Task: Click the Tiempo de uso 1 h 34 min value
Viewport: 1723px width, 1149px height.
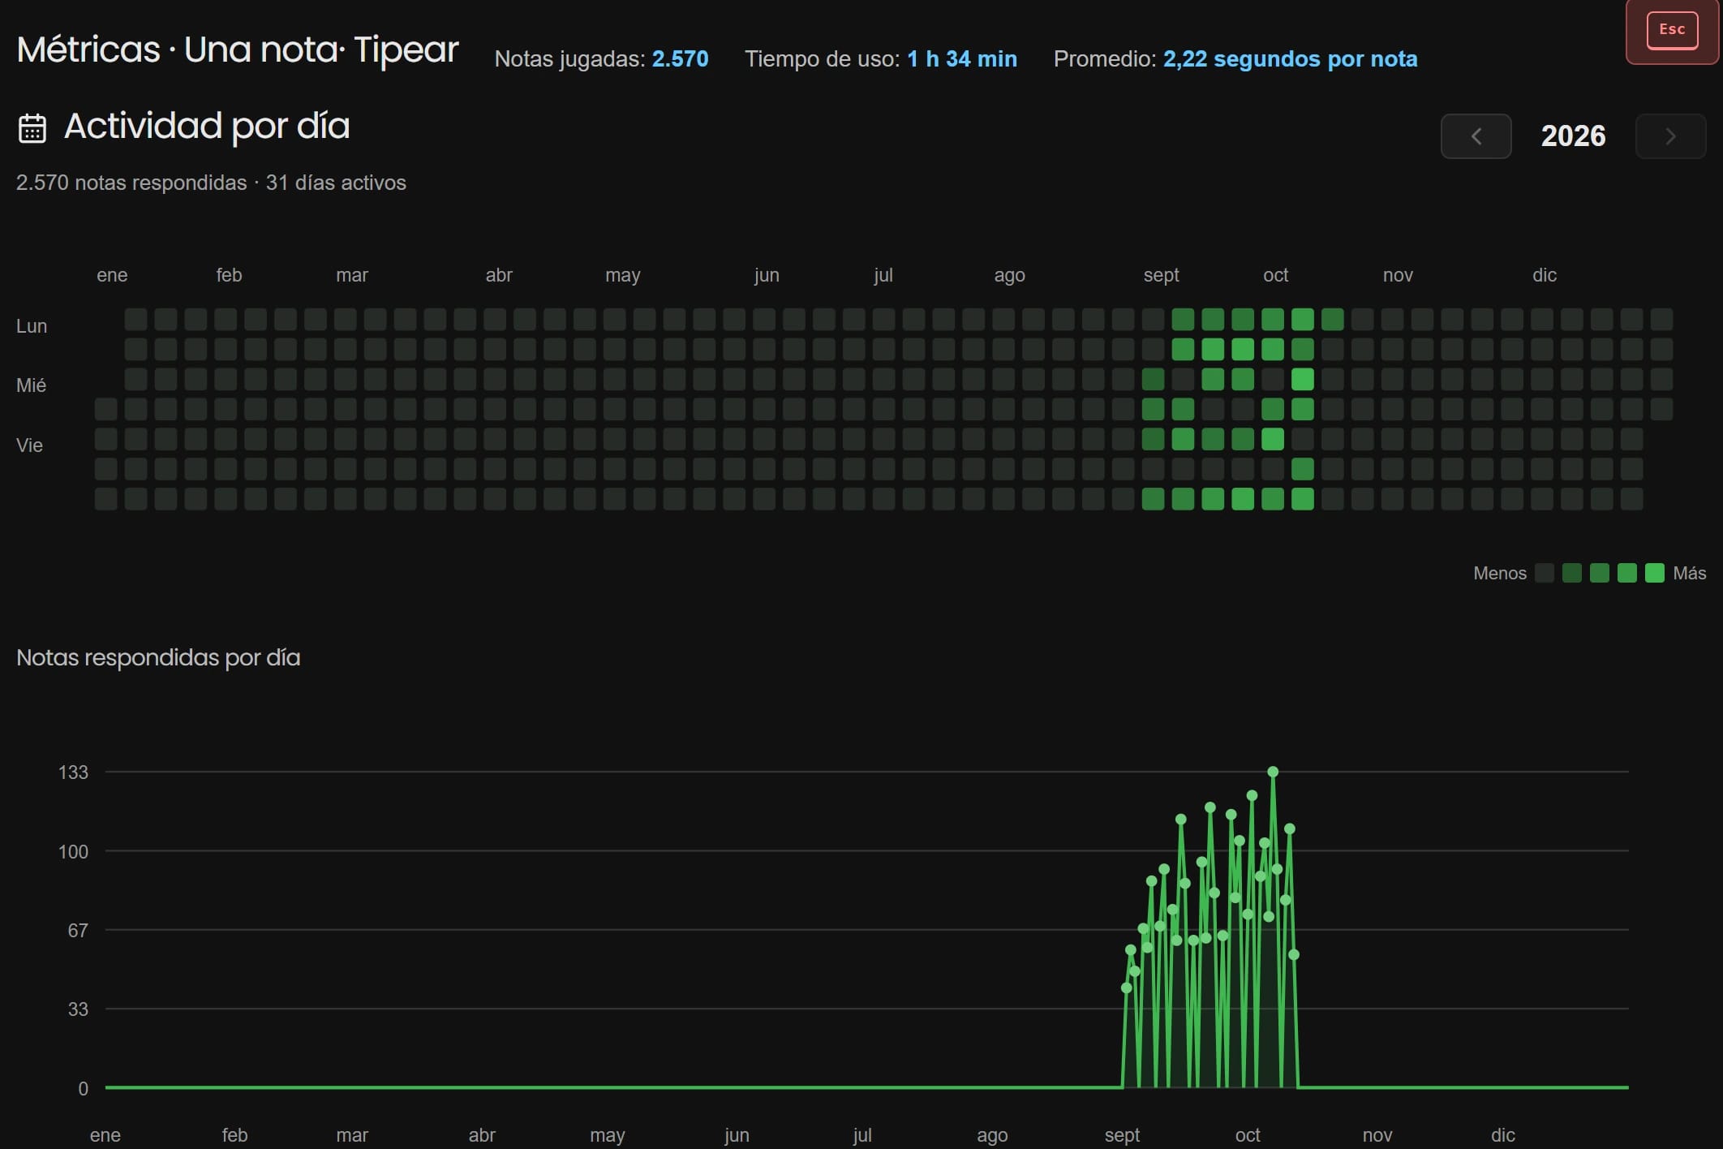Action: click(961, 58)
